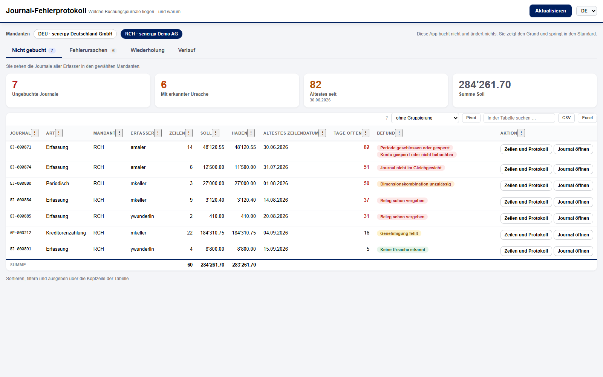Click the 'Genehmigung fehlt' badge
This screenshot has height=377, width=603.
(x=399, y=233)
